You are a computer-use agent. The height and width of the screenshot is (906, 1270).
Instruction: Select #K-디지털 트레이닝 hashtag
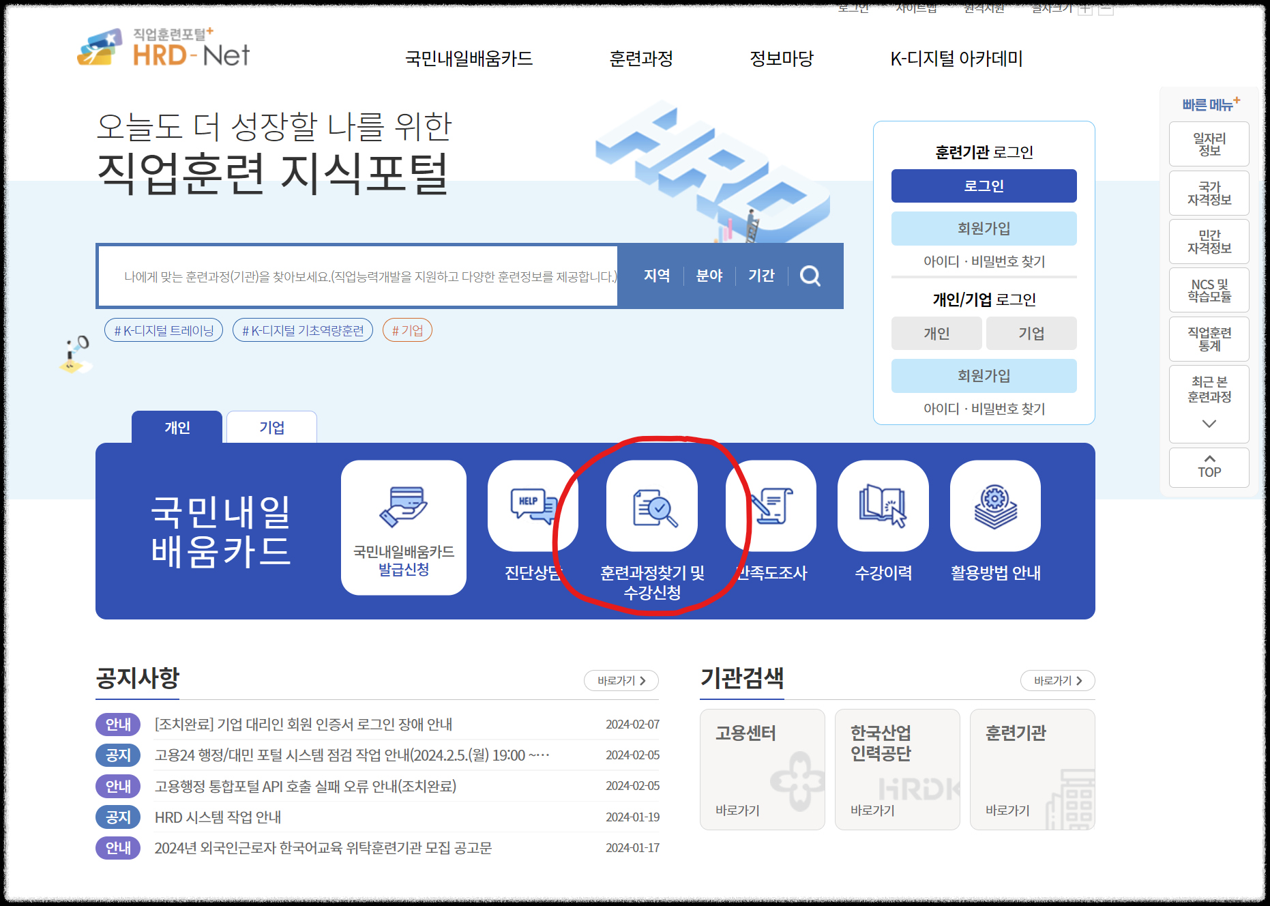tap(164, 330)
